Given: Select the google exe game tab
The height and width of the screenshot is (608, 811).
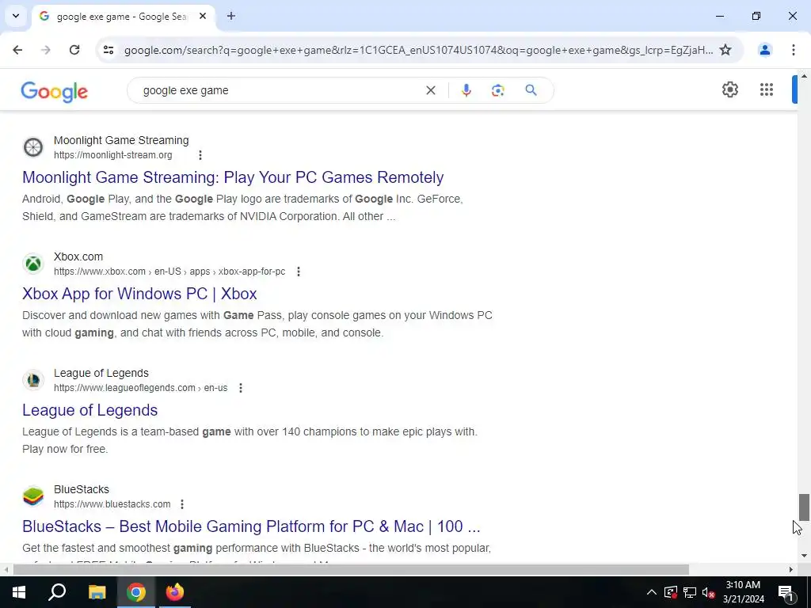Looking at the screenshot, I should point(123,17).
